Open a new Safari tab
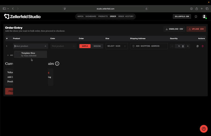The width and height of the screenshot is (211, 136). point(202,9)
